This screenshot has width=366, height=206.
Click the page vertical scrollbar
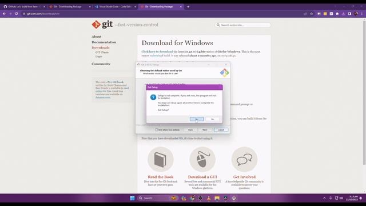364,93
